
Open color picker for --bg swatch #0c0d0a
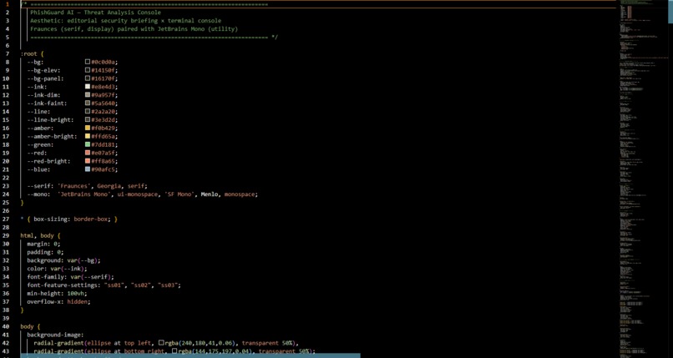(x=88, y=62)
